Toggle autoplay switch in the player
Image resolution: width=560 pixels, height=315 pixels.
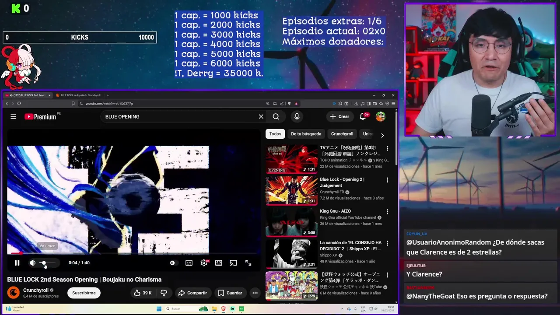(173, 263)
